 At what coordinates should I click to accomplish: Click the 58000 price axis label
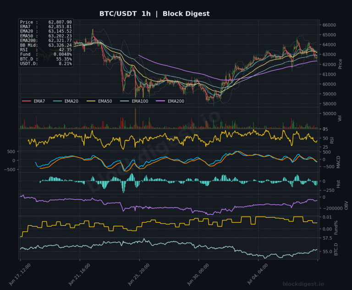(x=329, y=104)
